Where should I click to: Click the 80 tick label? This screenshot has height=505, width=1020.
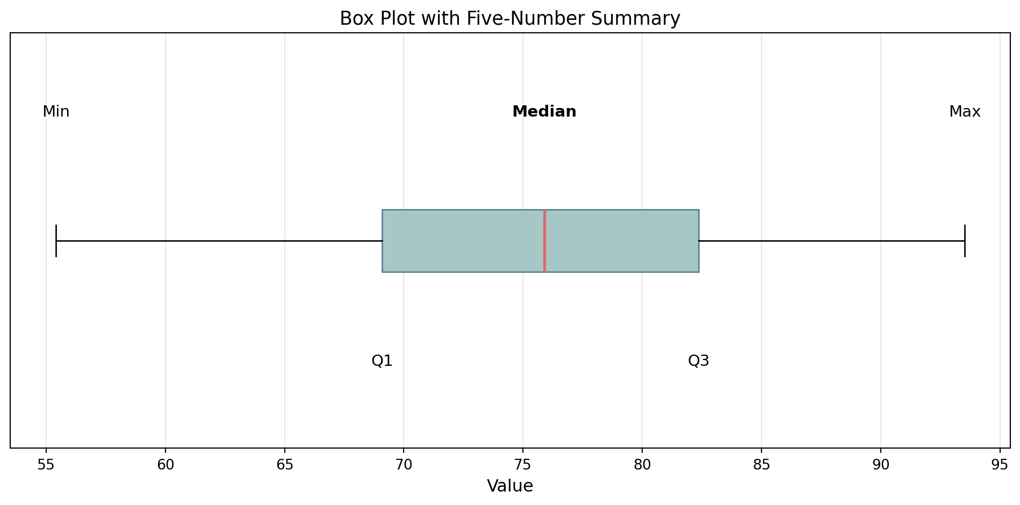[x=642, y=464]
